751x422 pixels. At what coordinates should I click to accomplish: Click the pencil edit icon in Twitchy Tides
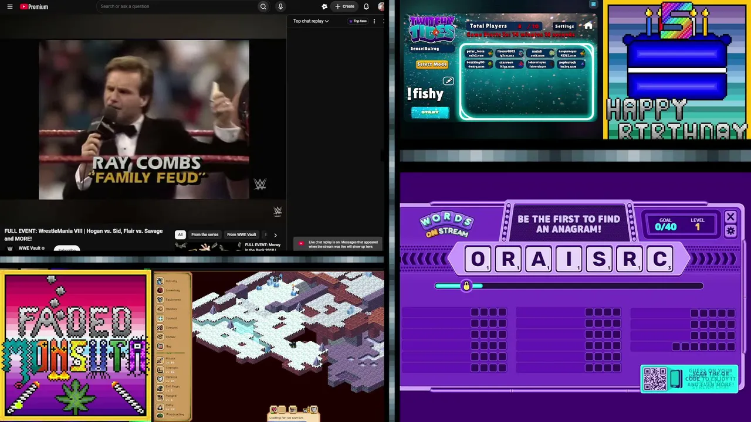pos(448,81)
